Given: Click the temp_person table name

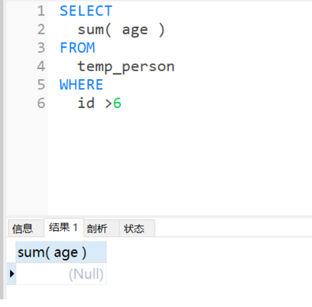Looking at the screenshot, I should (x=126, y=67).
